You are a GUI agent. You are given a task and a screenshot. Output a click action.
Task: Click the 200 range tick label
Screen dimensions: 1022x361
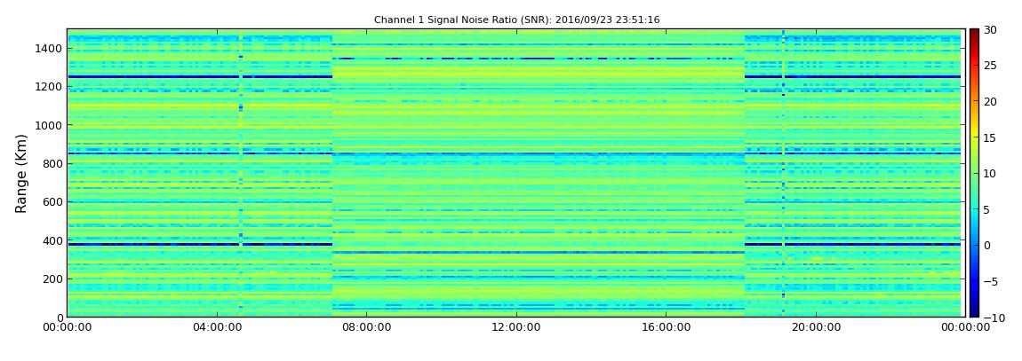[x=52, y=279]
